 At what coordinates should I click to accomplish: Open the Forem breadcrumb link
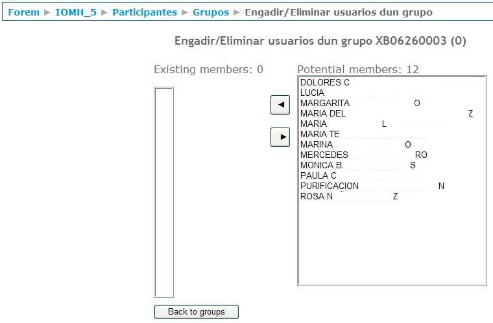[23, 12]
